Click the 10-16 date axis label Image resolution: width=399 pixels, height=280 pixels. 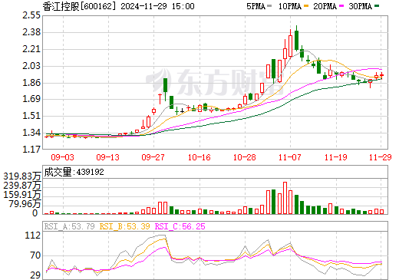tap(199, 157)
